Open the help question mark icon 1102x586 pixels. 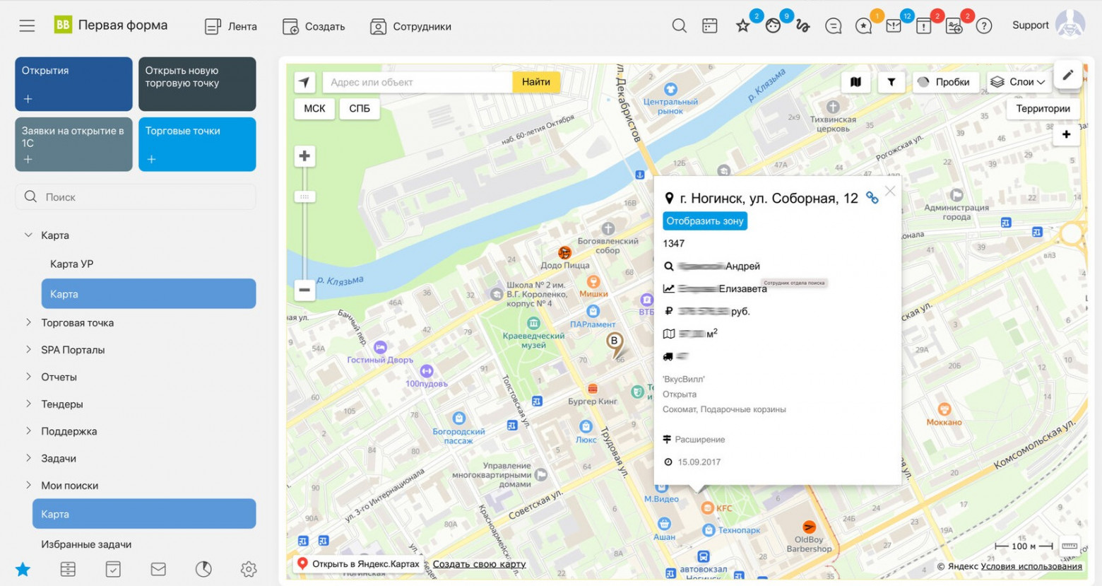click(x=984, y=25)
